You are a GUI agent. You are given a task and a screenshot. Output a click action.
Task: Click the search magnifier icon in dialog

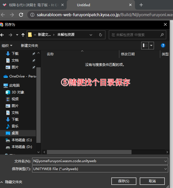point(162,35)
